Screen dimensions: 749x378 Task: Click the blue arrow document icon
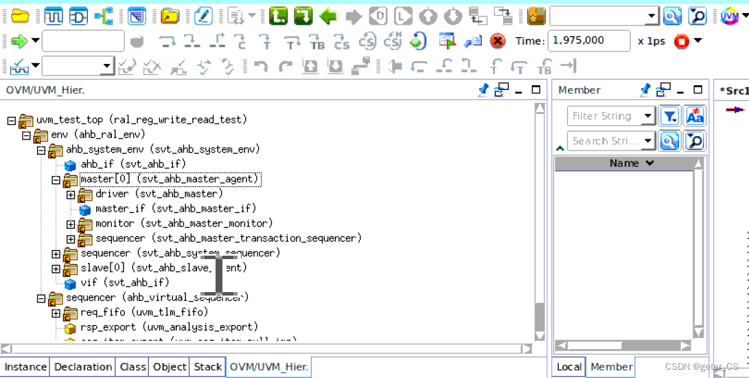[x=473, y=42]
